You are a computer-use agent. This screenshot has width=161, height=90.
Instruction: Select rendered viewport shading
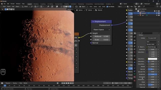70,6
